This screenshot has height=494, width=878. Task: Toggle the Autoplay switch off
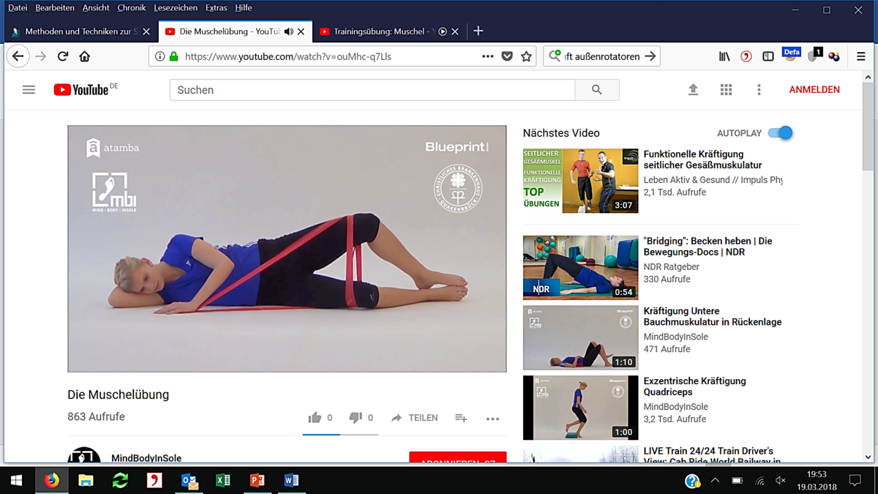pos(780,133)
